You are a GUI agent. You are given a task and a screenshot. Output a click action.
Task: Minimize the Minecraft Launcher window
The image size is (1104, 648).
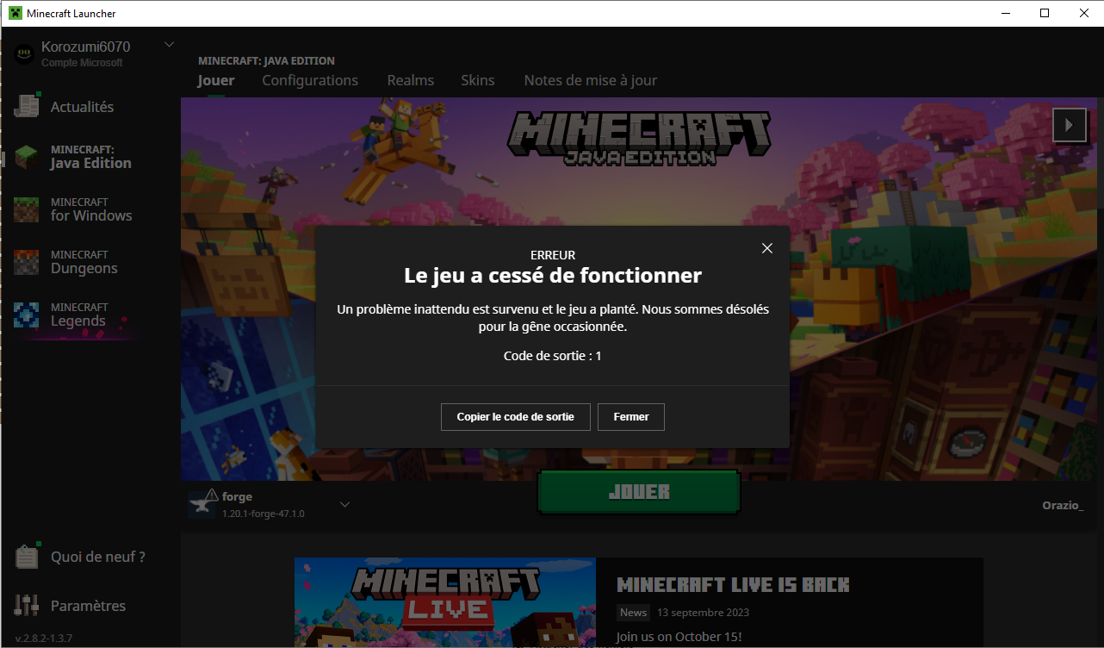click(x=1005, y=13)
